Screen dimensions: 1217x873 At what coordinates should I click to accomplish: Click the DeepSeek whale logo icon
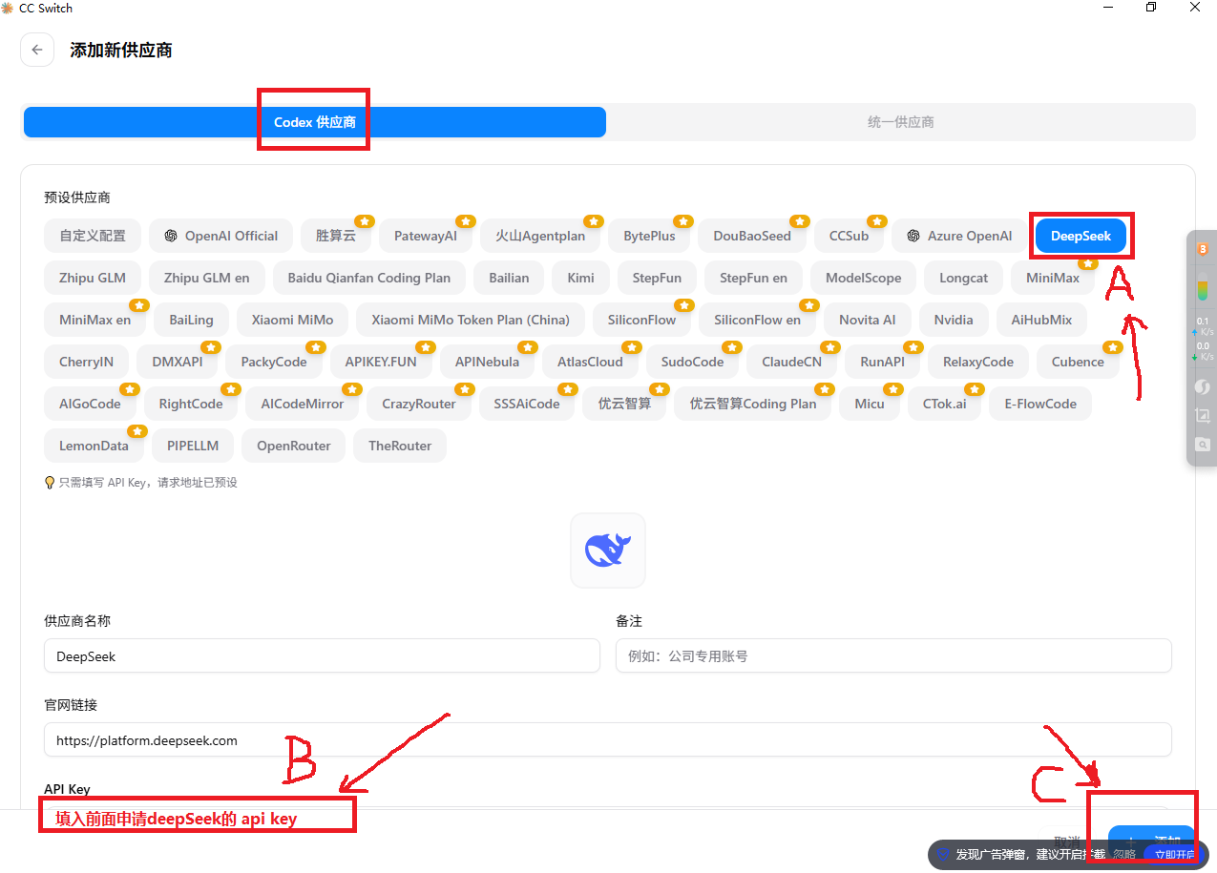pos(608,551)
